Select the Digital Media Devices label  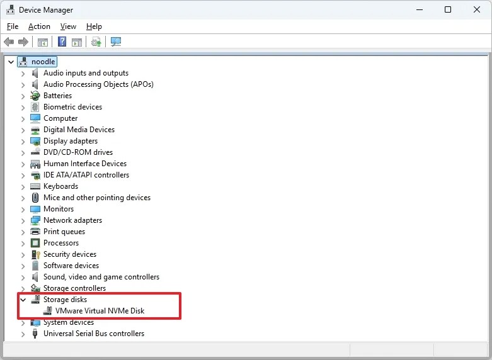[79, 130]
